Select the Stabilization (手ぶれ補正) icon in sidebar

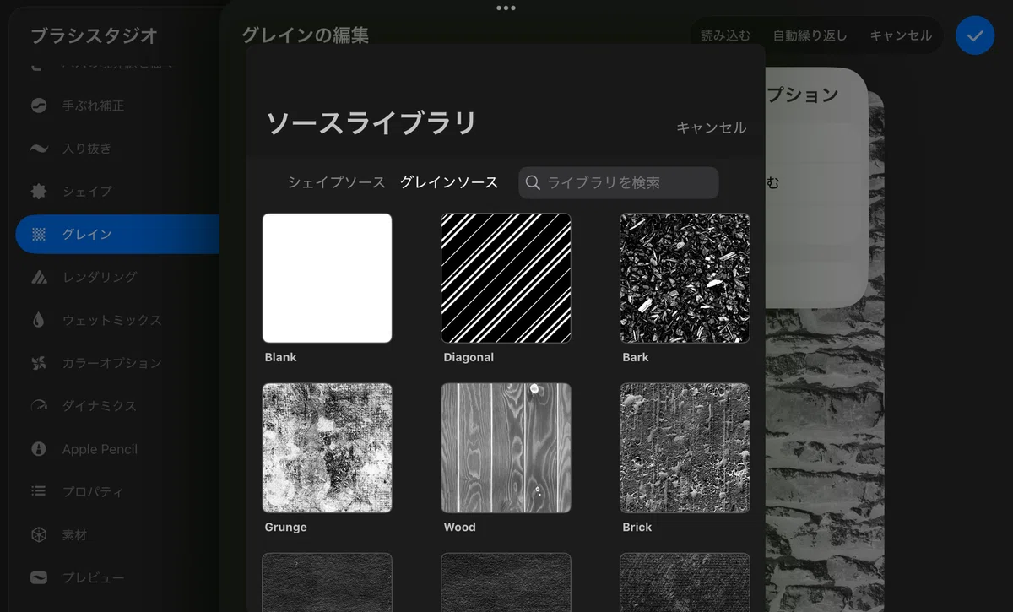point(39,106)
